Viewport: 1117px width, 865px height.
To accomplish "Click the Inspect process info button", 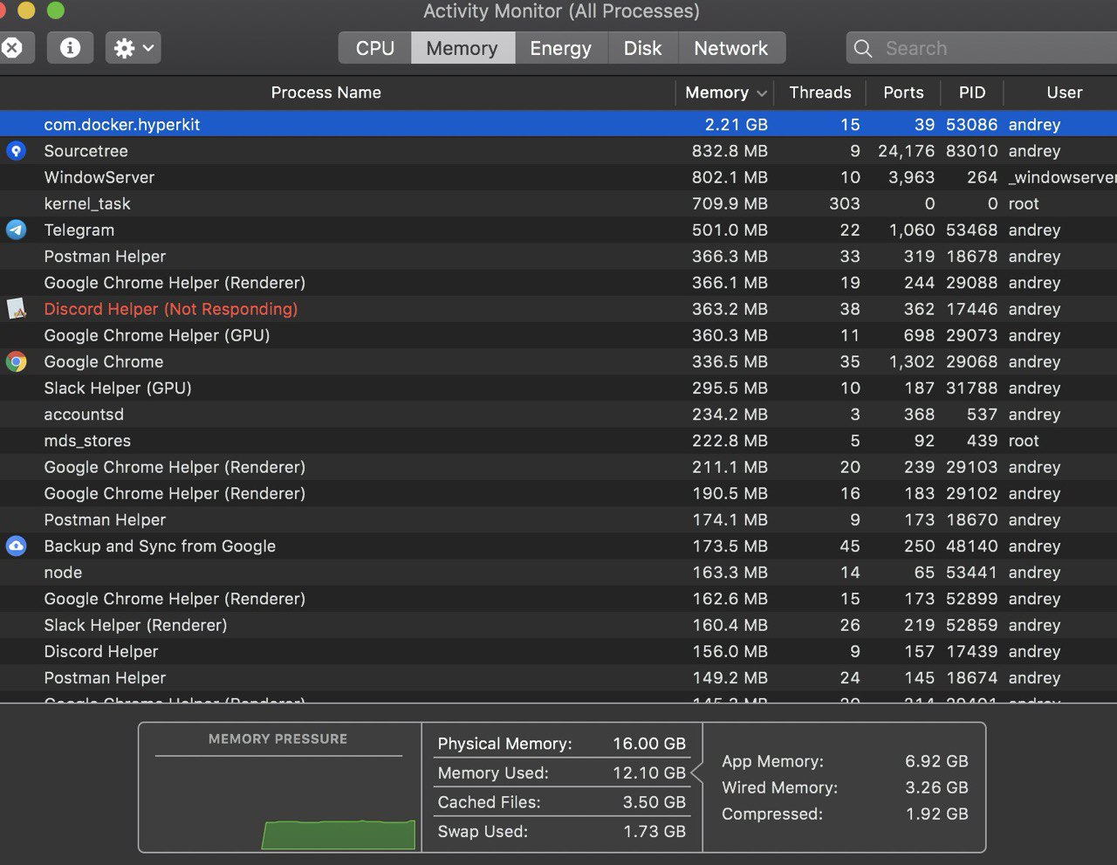I will click(70, 48).
